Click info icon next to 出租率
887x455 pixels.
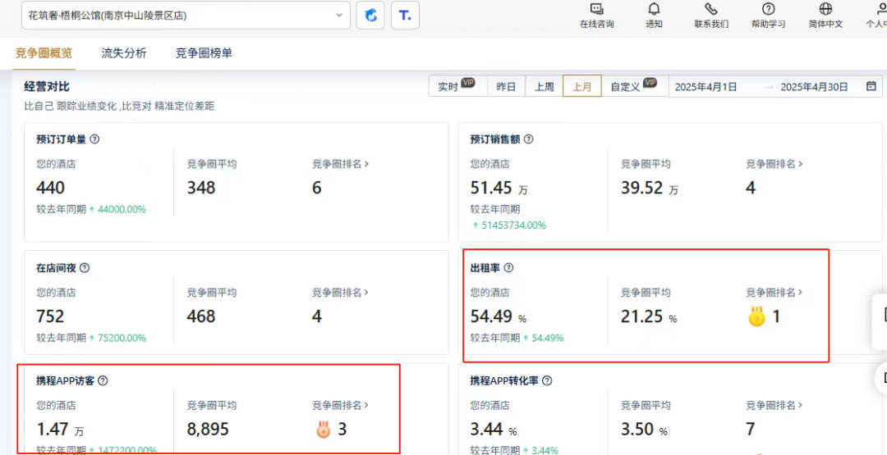[x=508, y=268]
